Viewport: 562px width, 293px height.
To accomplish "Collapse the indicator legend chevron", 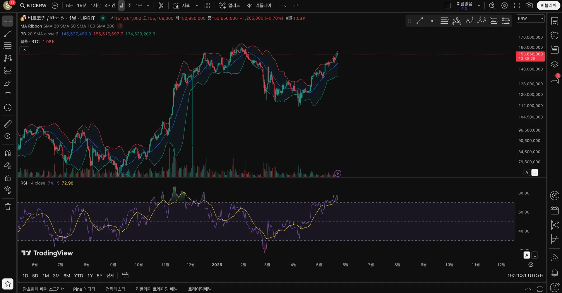I will pos(24,50).
